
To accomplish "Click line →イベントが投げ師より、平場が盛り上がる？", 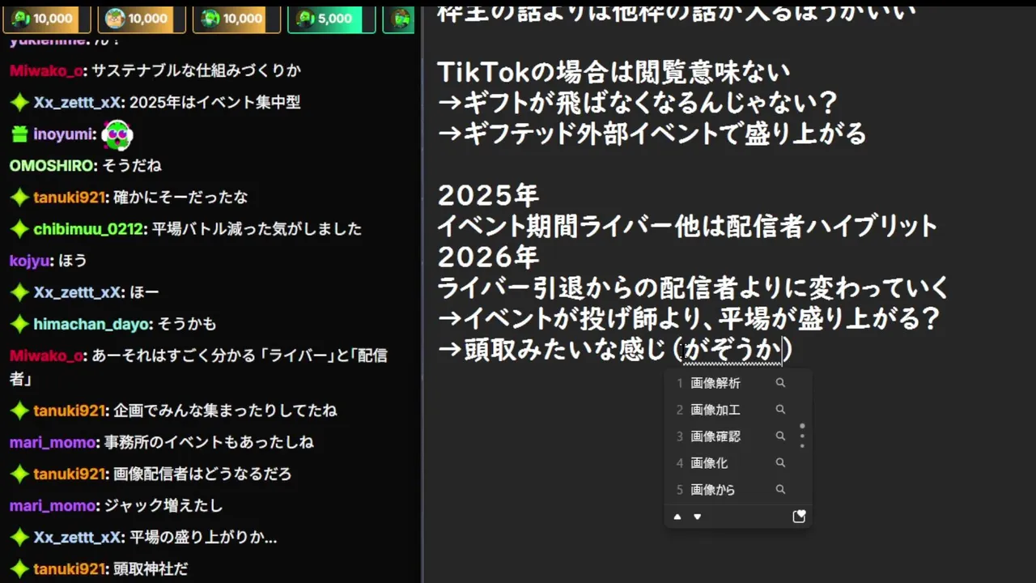I will tap(689, 318).
